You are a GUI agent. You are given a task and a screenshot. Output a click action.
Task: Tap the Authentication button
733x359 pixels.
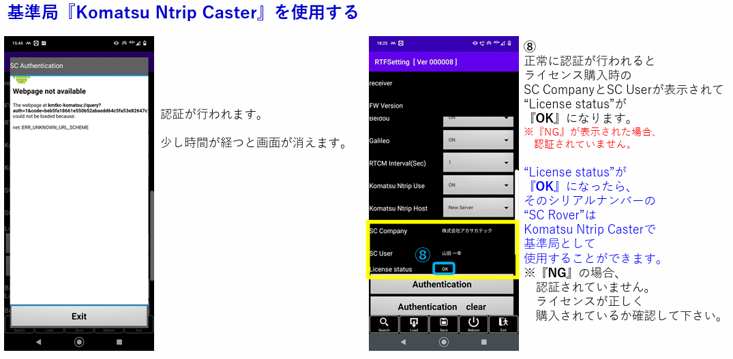[442, 284]
